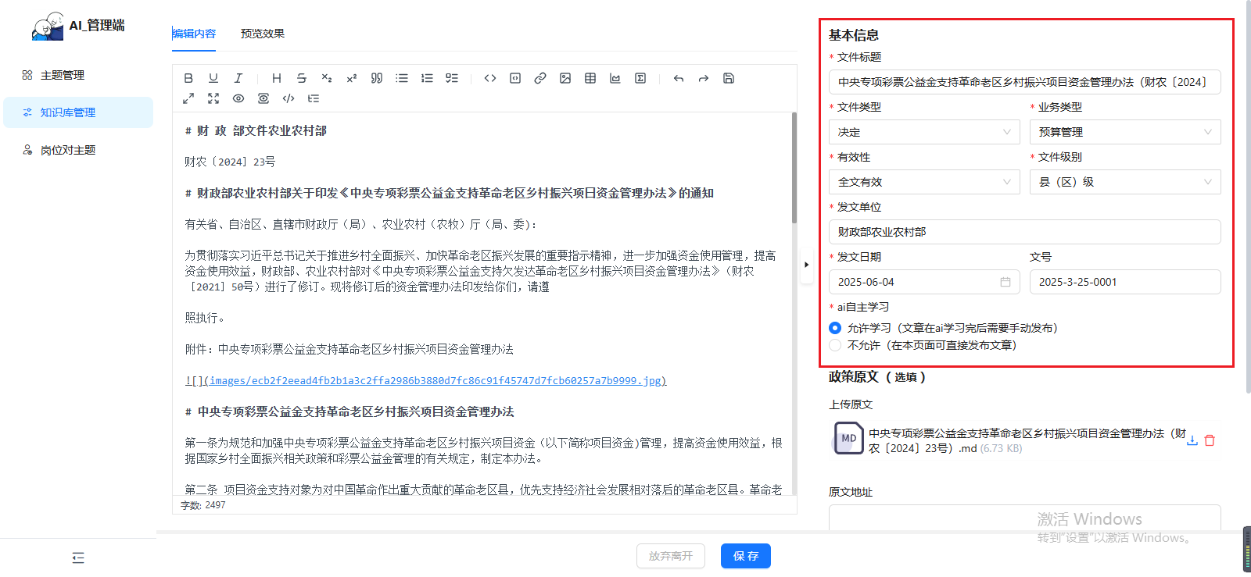Apply strikethrough formatting
The width and height of the screenshot is (1251, 577).
click(x=302, y=78)
